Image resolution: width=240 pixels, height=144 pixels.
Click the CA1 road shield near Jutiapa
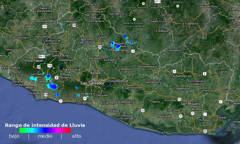tap(44, 27)
